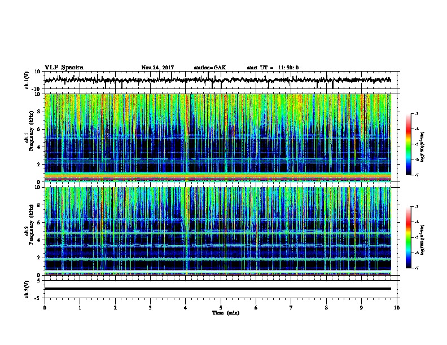Click the "Time (min)" axis title
The height and width of the screenshot is (345, 447).
click(226, 313)
